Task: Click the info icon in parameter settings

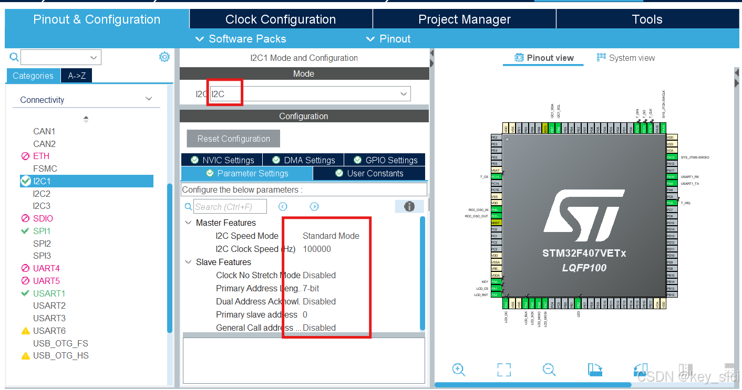Action: pos(409,206)
